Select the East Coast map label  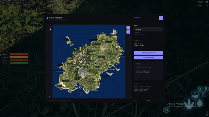tap(122, 56)
